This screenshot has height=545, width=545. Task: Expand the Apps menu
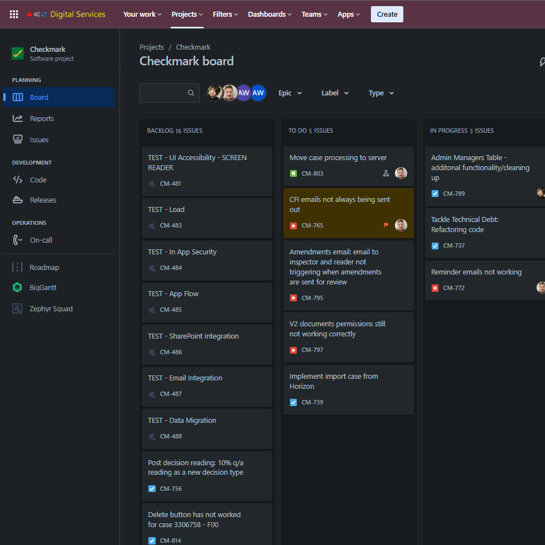(349, 15)
